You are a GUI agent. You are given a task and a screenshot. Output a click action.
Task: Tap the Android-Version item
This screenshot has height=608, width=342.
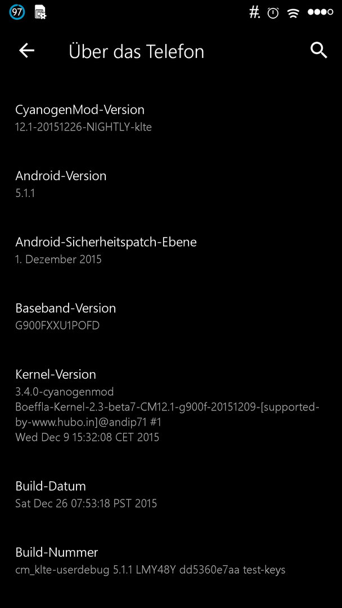click(x=171, y=184)
